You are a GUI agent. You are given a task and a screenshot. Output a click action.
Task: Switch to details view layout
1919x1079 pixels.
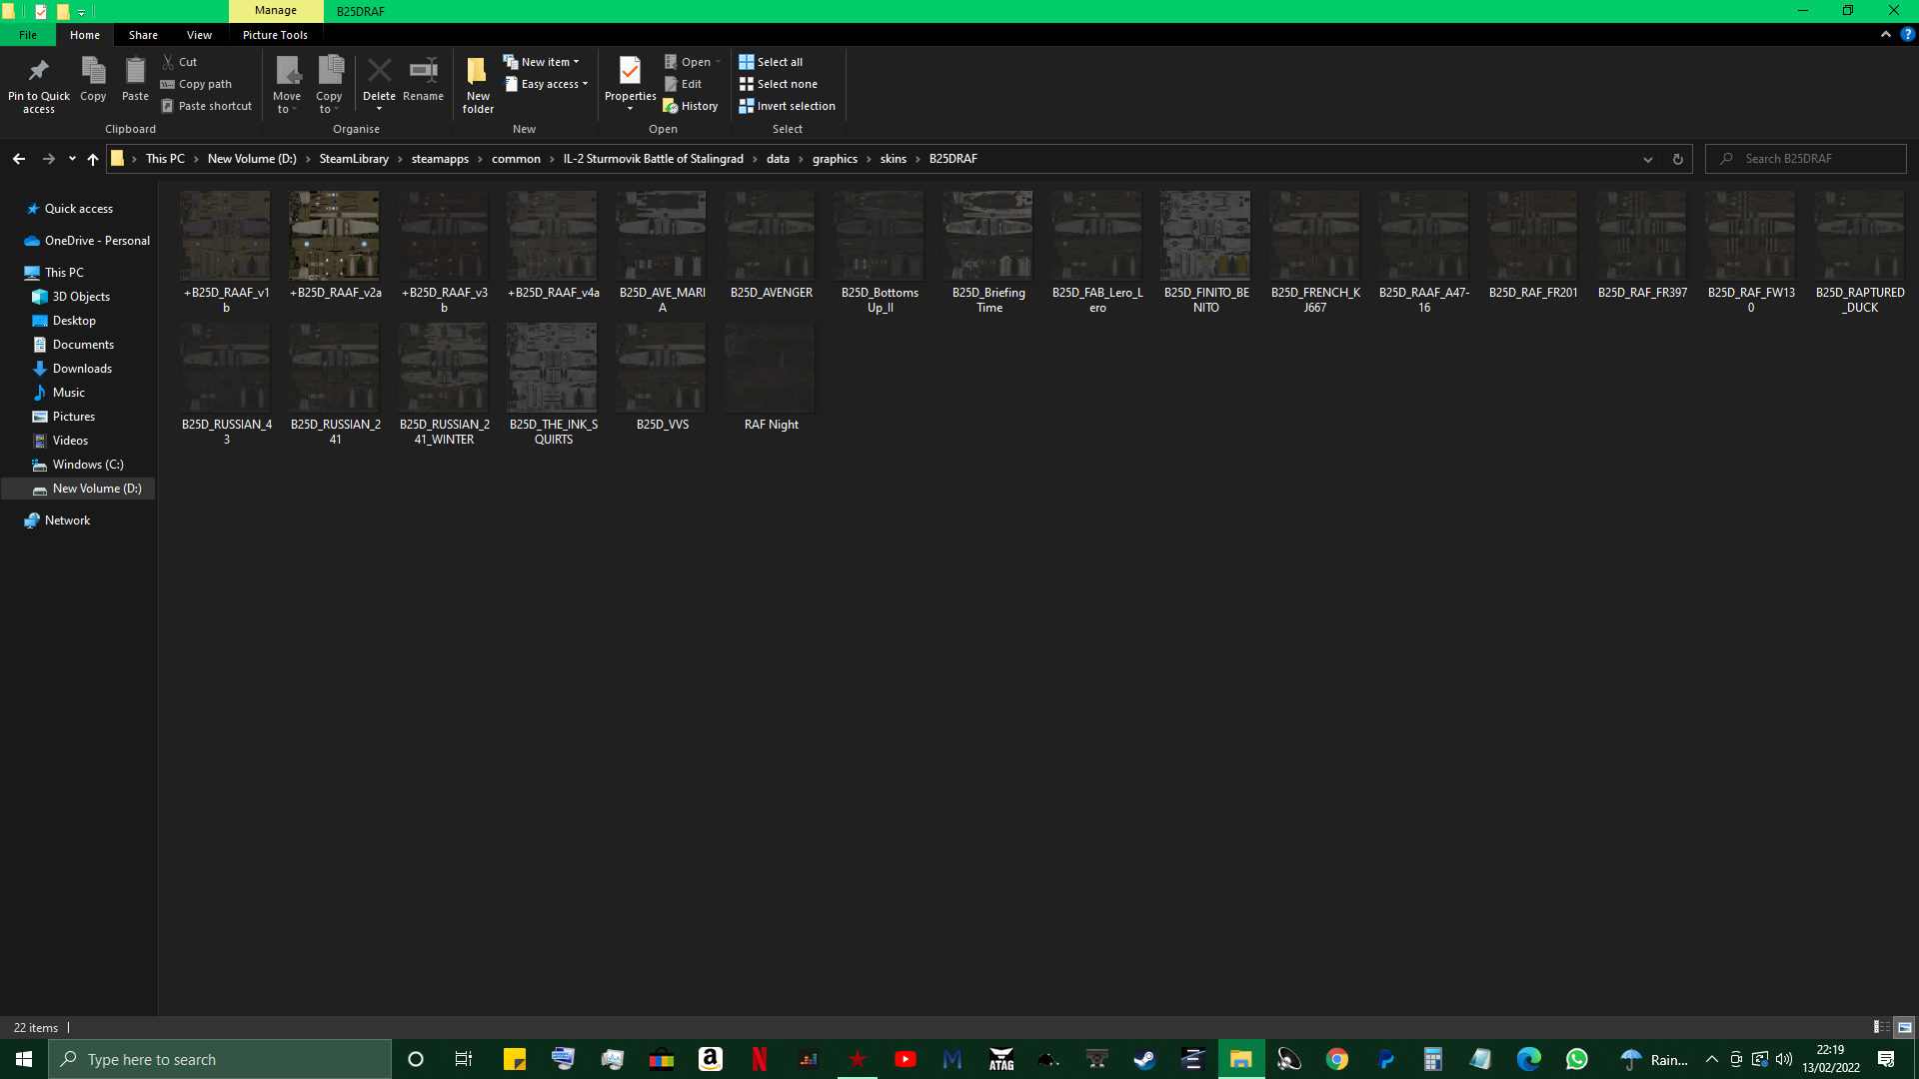click(1882, 1027)
